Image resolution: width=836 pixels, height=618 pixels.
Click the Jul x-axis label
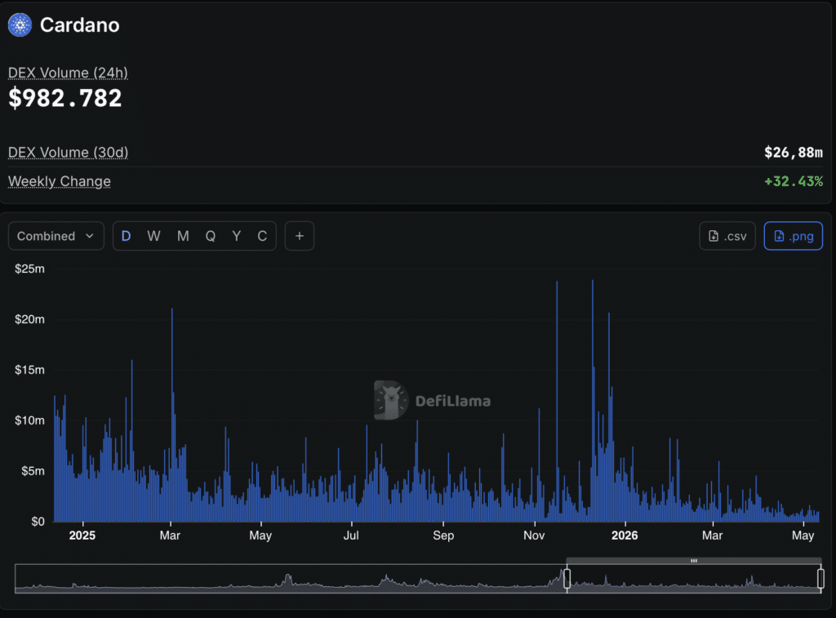pos(351,536)
